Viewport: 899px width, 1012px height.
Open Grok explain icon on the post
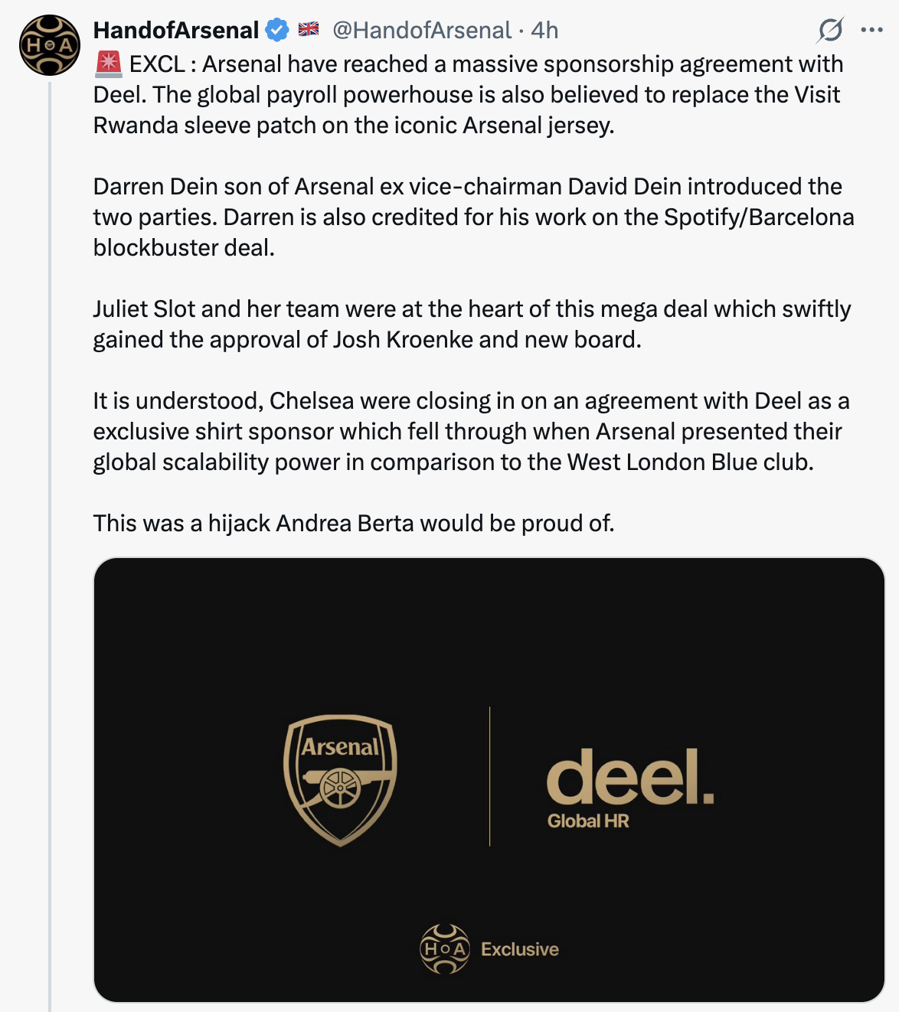point(830,31)
